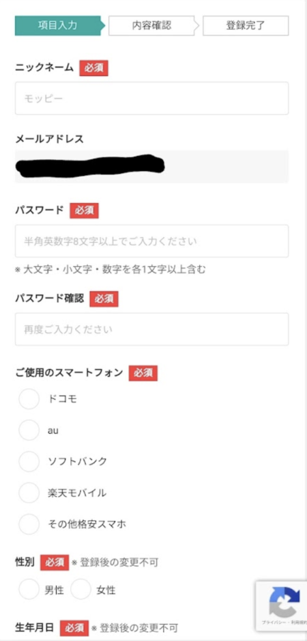Select the au carrier option
The height and width of the screenshot is (641, 307).
point(29,430)
